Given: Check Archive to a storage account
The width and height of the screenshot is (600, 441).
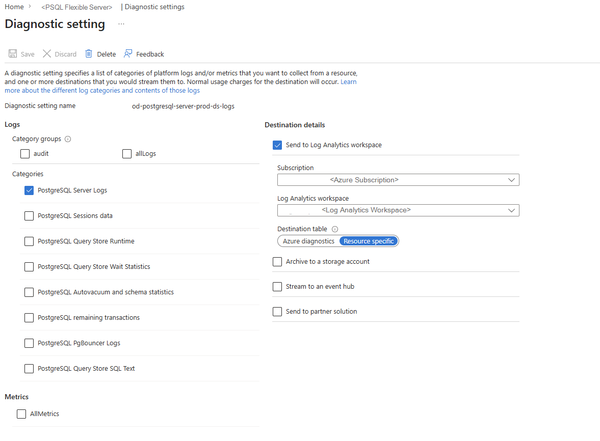Looking at the screenshot, I should point(277,262).
